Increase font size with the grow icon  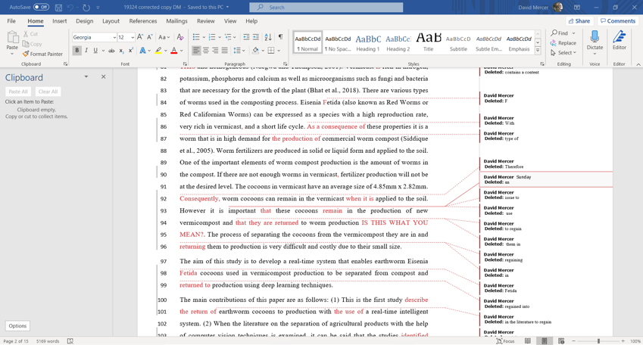pyautogui.click(x=140, y=37)
